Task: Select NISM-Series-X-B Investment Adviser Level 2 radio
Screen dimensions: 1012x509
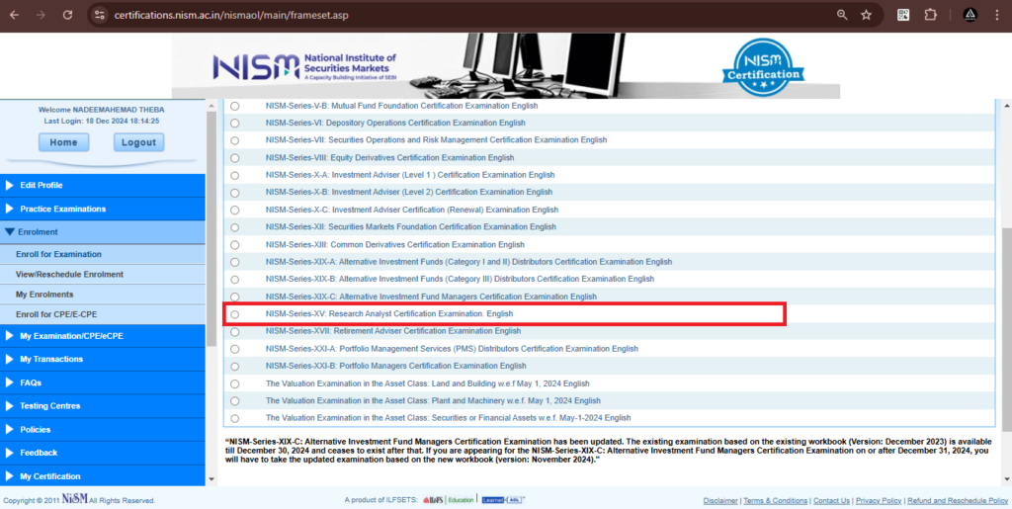Action: click(x=235, y=193)
